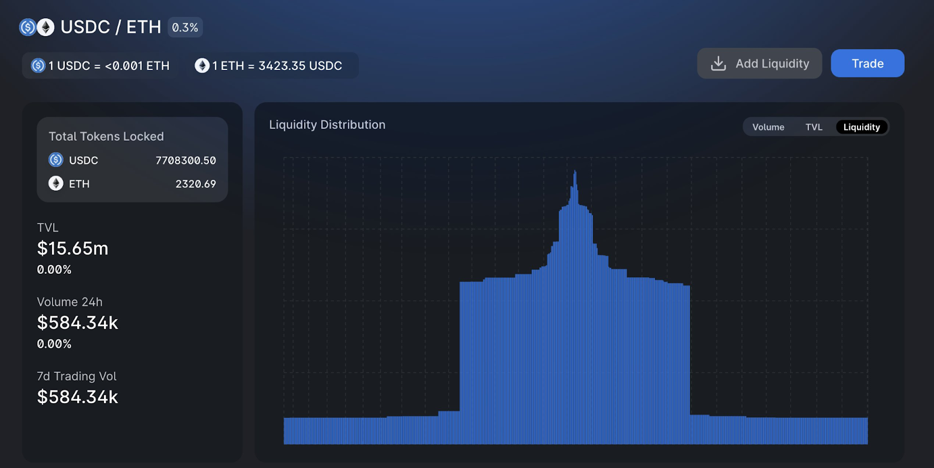
Task: Click the USDC / ETH pool title
Action: click(111, 27)
